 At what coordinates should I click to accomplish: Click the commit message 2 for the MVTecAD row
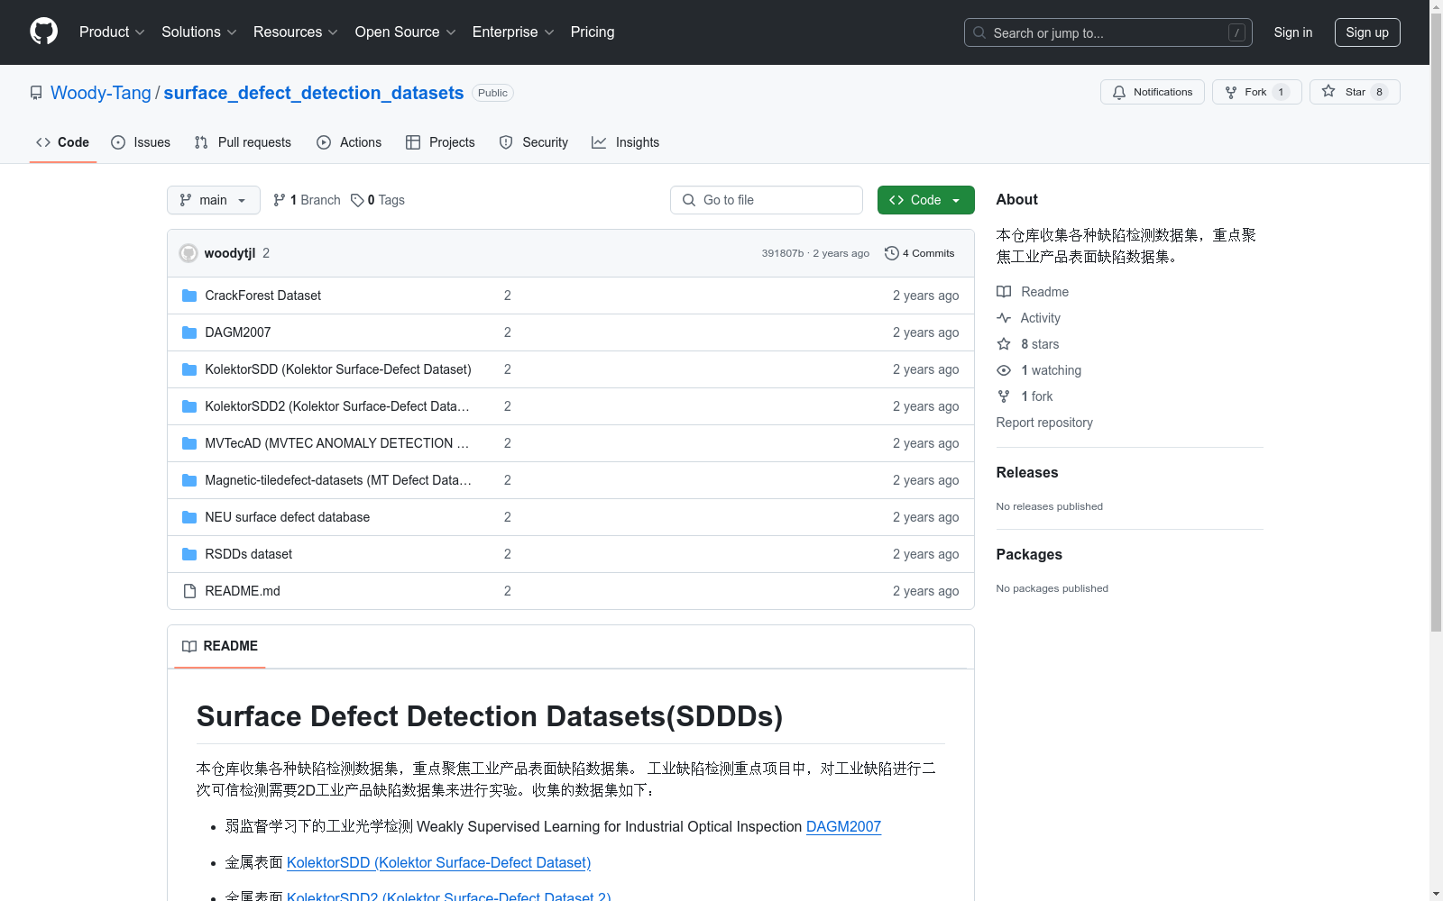508,443
